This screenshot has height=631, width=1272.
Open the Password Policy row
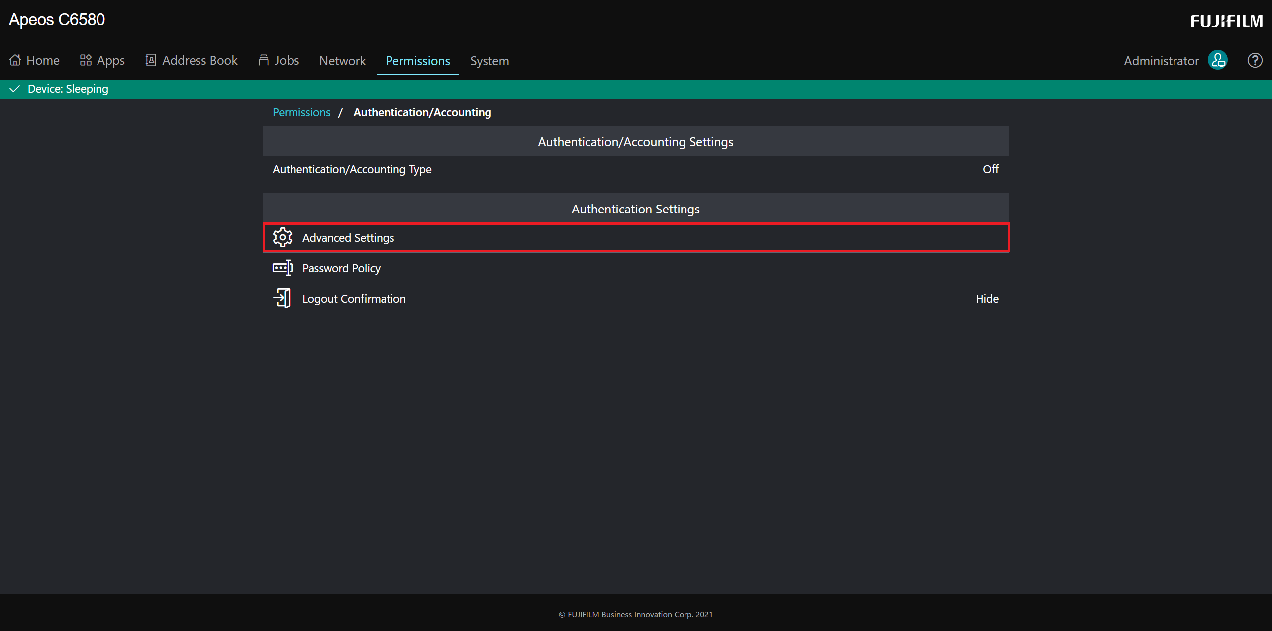point(341,268)
